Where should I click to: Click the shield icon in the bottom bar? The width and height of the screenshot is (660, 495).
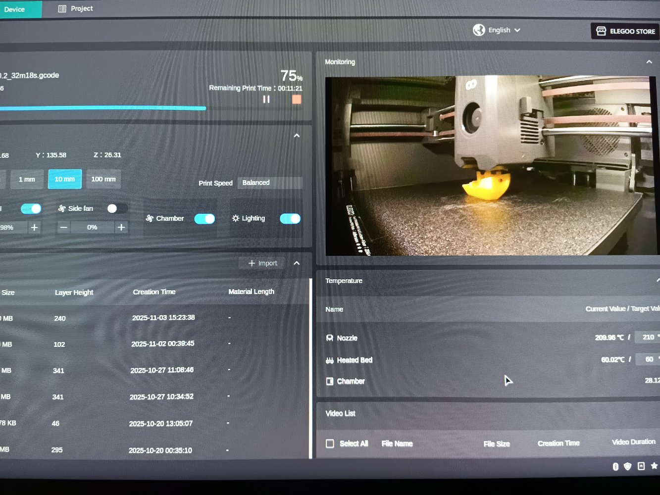pyautogui.click(x=628, y=466)
